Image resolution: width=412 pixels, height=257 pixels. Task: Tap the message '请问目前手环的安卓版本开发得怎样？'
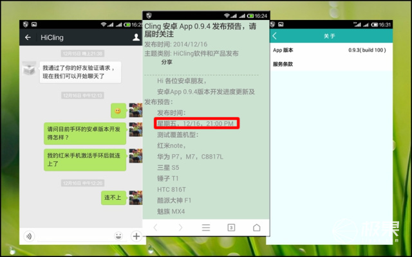(x=85, y=133)
